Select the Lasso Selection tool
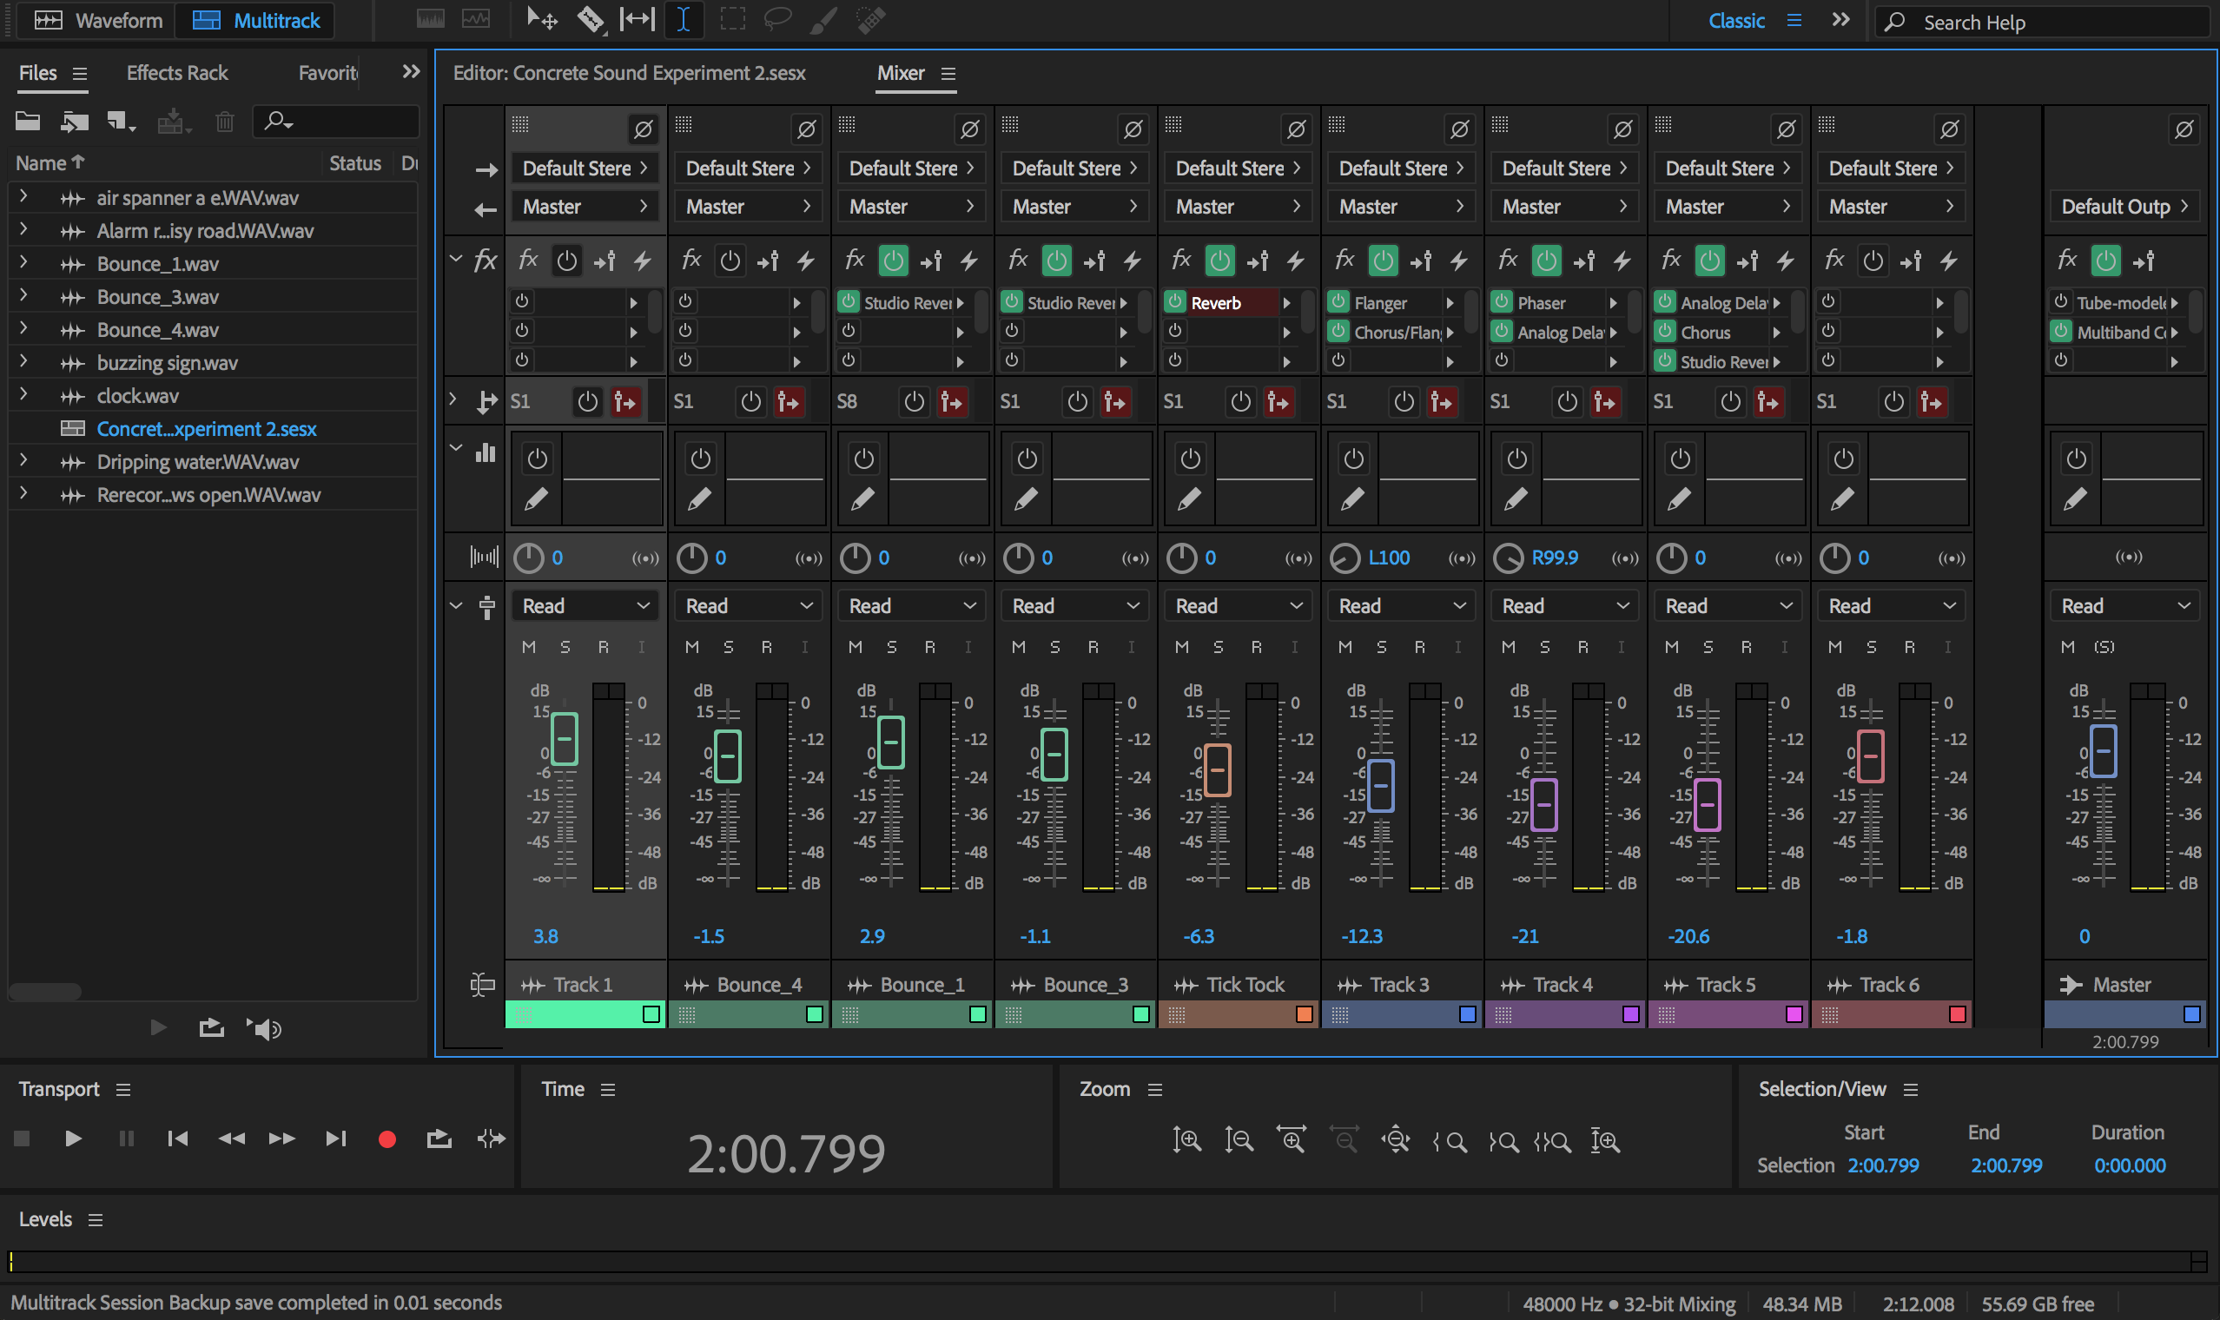The width and height of the screenshot is (2220, 1320). [x=779, y=19]
